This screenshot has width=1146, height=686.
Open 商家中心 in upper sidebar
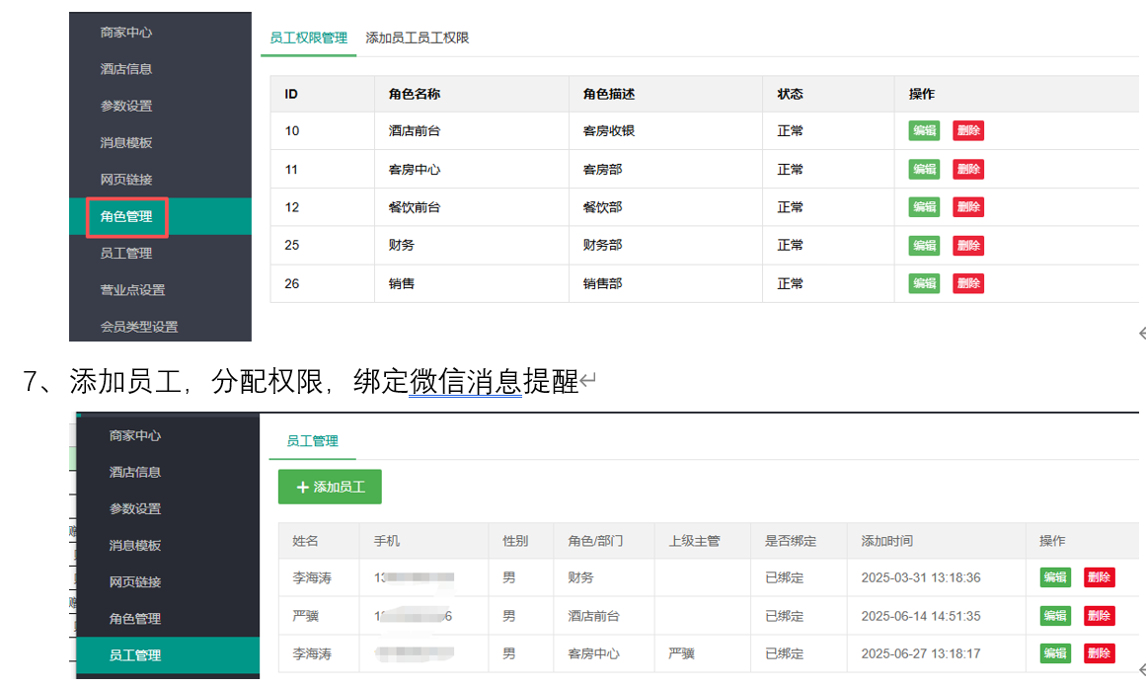pos(126,32)
